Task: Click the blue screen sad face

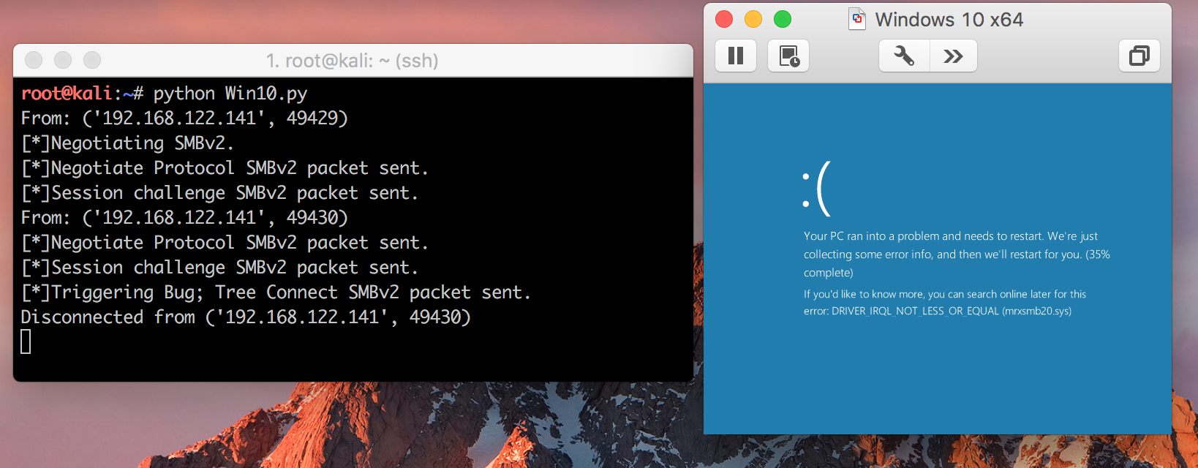Action: pyautogui.click(x=817, y=189)
